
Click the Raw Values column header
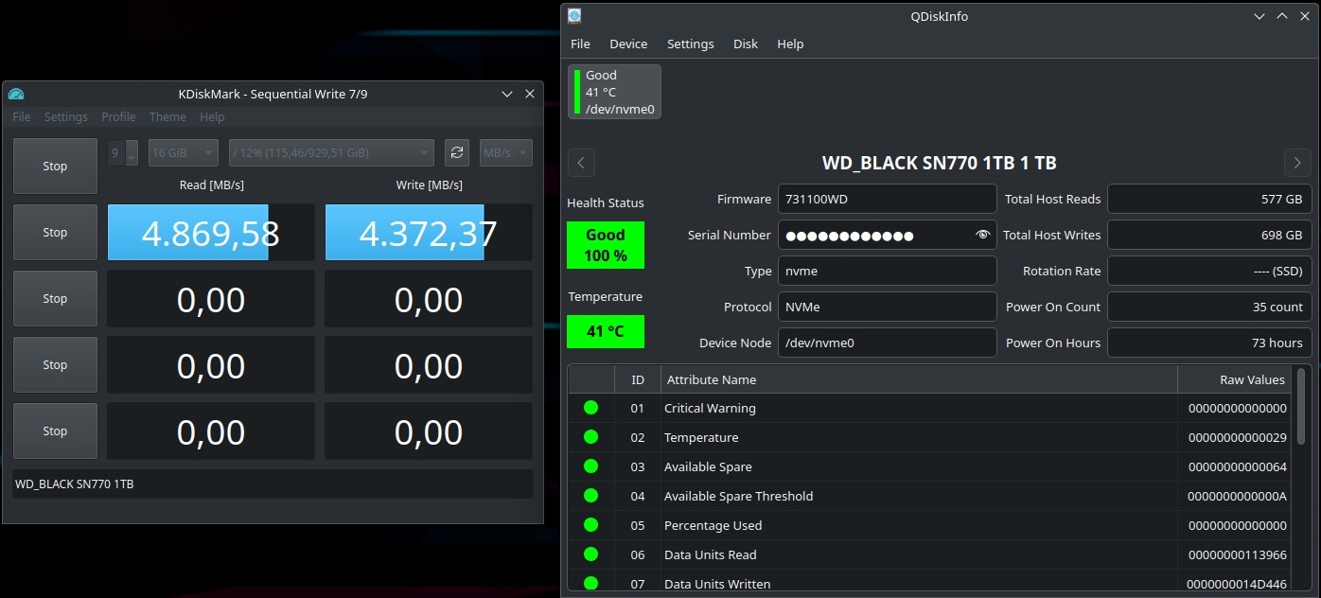pos(1234,379)
